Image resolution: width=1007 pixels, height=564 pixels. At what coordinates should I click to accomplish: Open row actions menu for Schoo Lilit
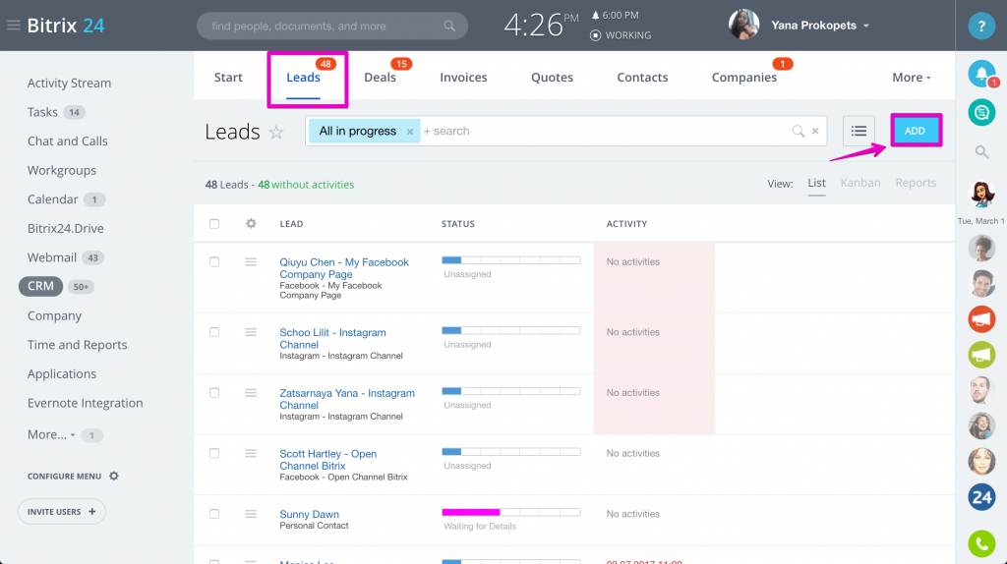[251, 332]
